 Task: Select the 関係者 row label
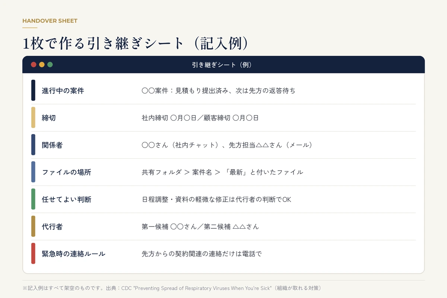click(x=52, y=145)
